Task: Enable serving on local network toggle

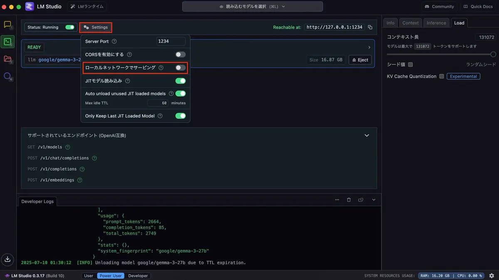Action: coord(180,68)
